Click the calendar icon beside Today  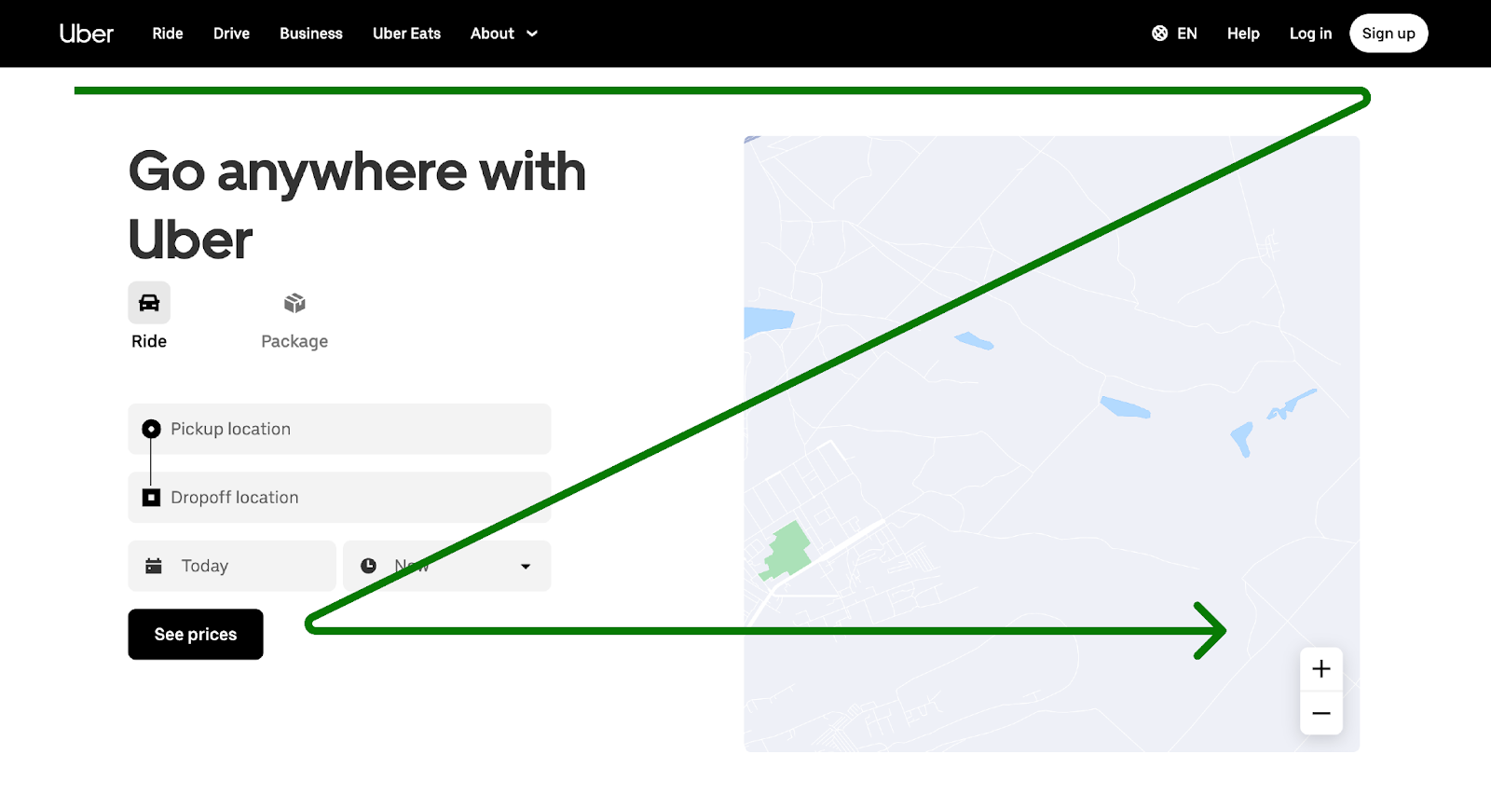pos(154,566)
